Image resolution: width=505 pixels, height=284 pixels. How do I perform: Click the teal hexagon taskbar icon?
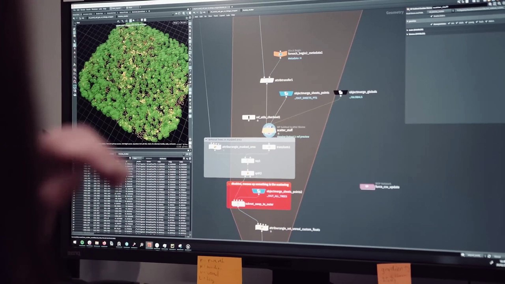click(127, 244)
